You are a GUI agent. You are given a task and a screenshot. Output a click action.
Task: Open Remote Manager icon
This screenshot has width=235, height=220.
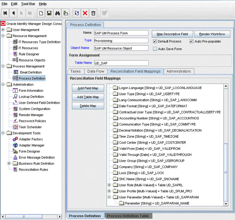point(15,115)
